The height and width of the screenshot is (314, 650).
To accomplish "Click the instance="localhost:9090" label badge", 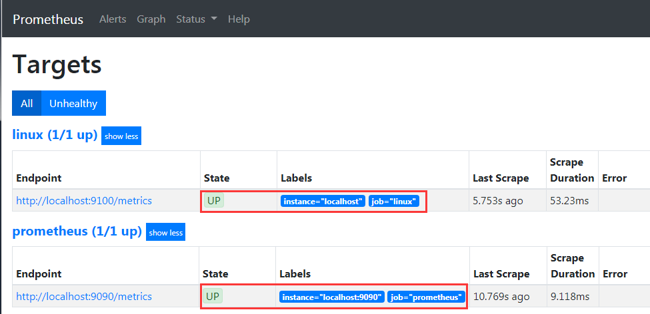I will click(331, 297).
